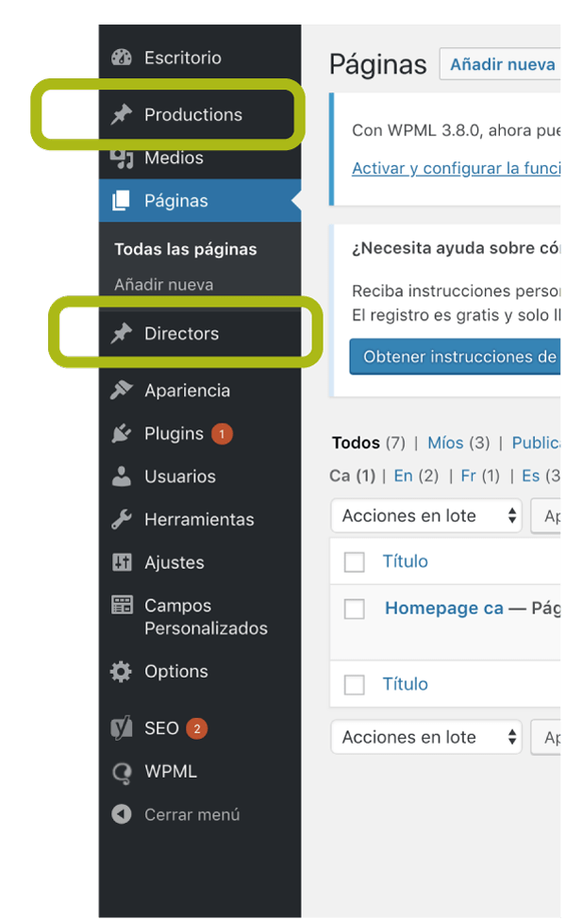The width and height of the screenshot is (566, 920).
Task: Click the Options gear icon
Action: [x=122, y=671]
